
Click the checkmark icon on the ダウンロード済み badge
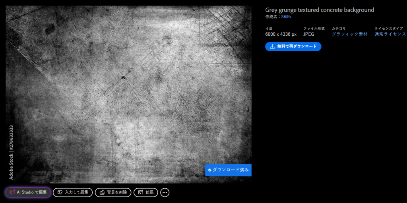[209, 170]
